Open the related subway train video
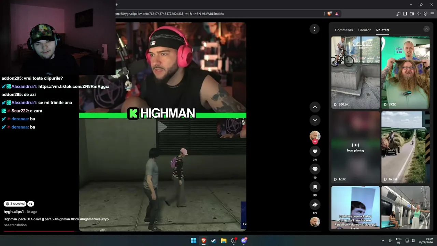 [x=406, y=207]
